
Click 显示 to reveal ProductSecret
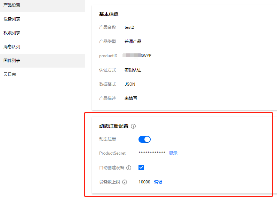pyautogui.click(x=173, y=153)
